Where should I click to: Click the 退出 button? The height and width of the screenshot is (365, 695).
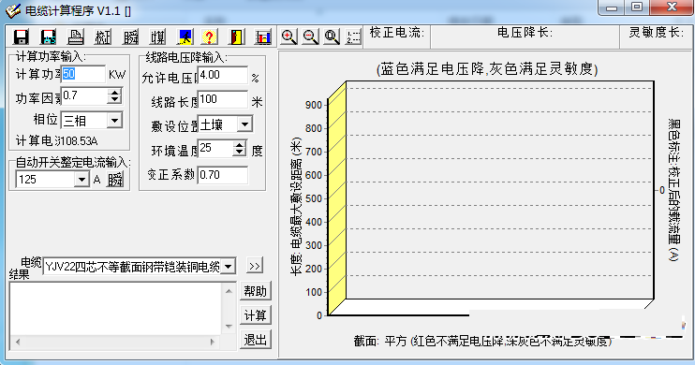pos(256,340)
